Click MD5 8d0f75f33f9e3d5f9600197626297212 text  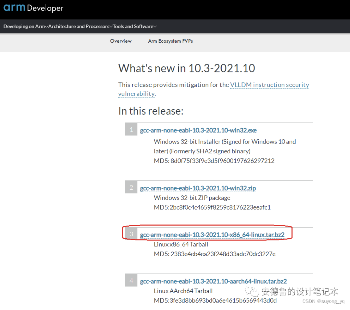click(x=214, y=161)
